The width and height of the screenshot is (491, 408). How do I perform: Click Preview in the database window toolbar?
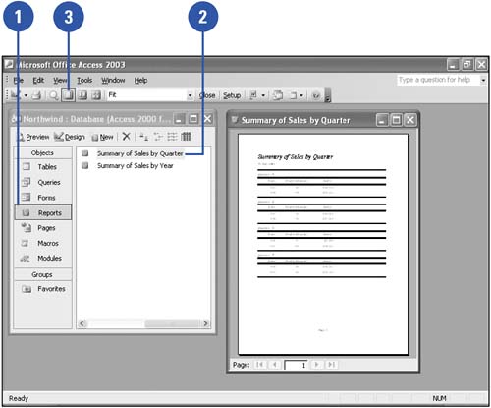tap(32, 137)
